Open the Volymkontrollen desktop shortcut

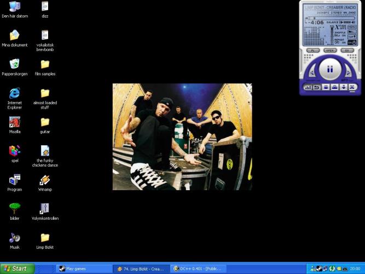pos(45,209)
